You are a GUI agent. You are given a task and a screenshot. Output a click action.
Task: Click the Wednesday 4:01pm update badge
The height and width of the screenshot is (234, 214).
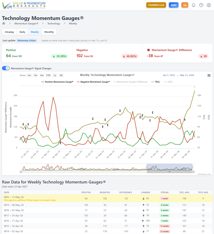click(x=27, y=40)
